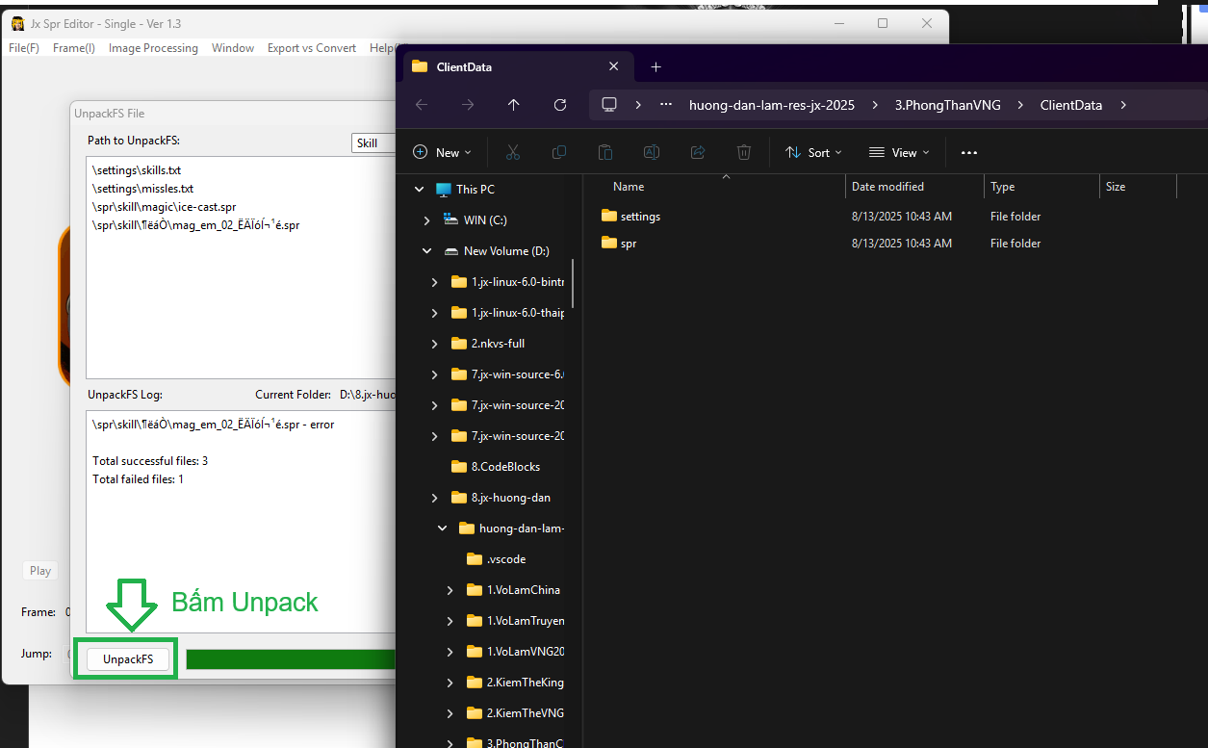Viewport: 1208px width, 748px height.
Task: Click the Rename icon in Explorer toolbar
Action: (x=652, y=152)
